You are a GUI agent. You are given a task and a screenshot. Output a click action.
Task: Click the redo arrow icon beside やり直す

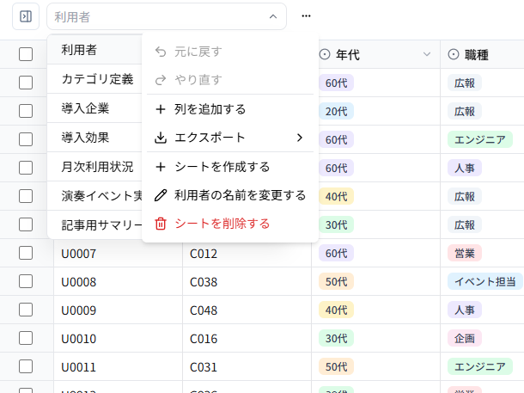pyautogui.click(x=161, y=80)
